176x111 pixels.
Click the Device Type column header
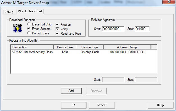[90, 47]
